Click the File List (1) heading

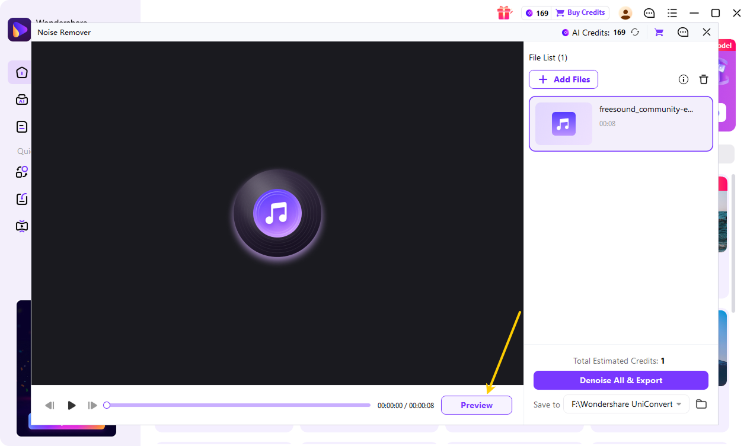coord(548,57)
